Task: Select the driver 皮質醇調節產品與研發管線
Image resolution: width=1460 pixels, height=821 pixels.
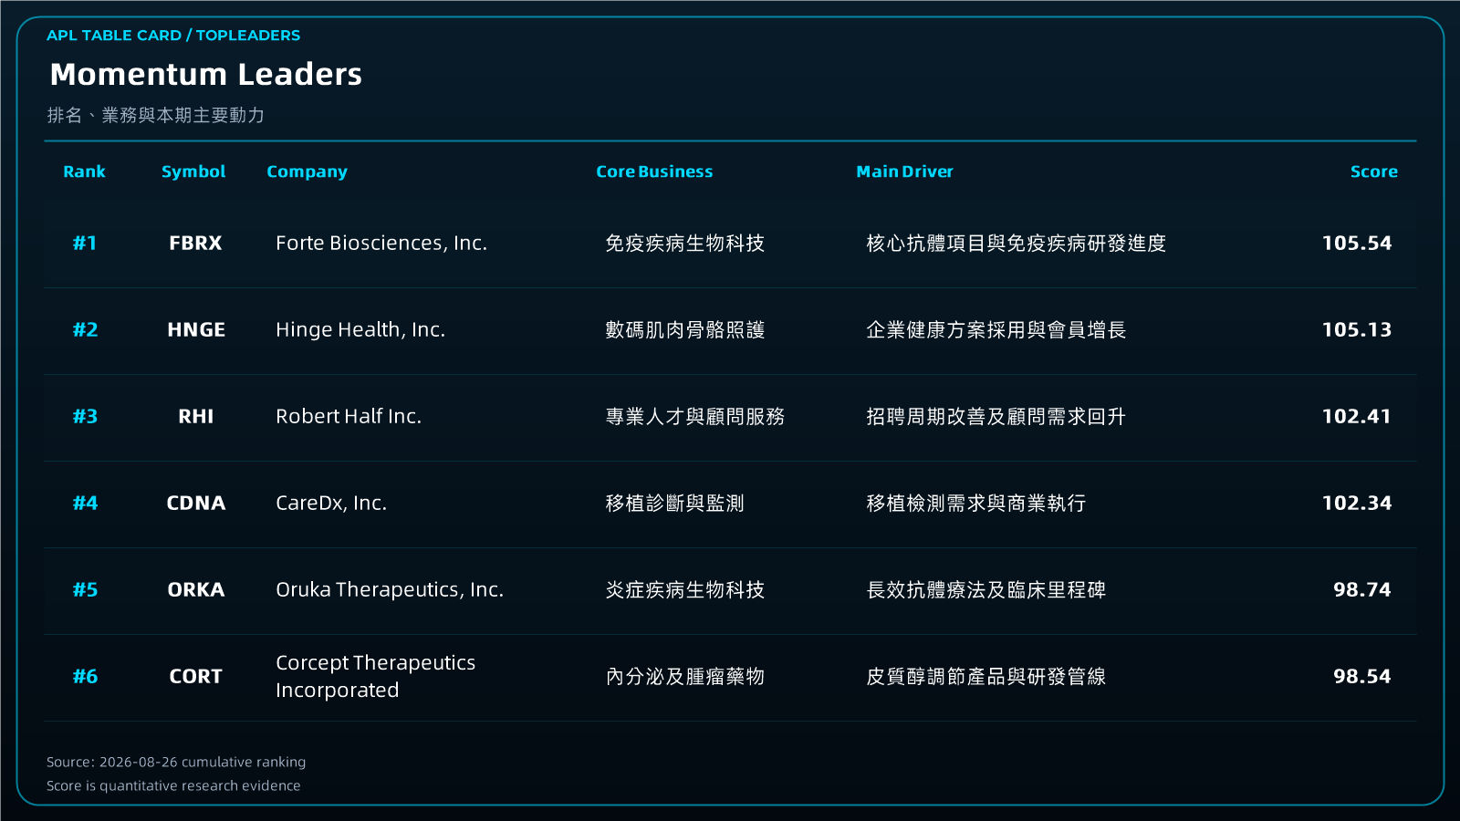Action: (x=986, y=677)
